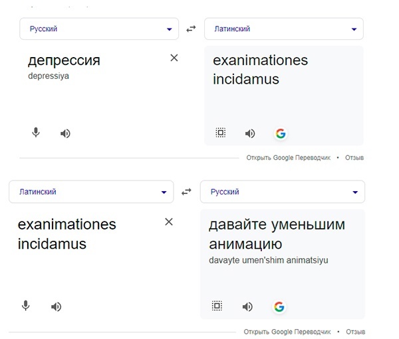Expand bottom 'Русский' target language dropdown
This screenshot has width=399, height=339.
point(282,192)
